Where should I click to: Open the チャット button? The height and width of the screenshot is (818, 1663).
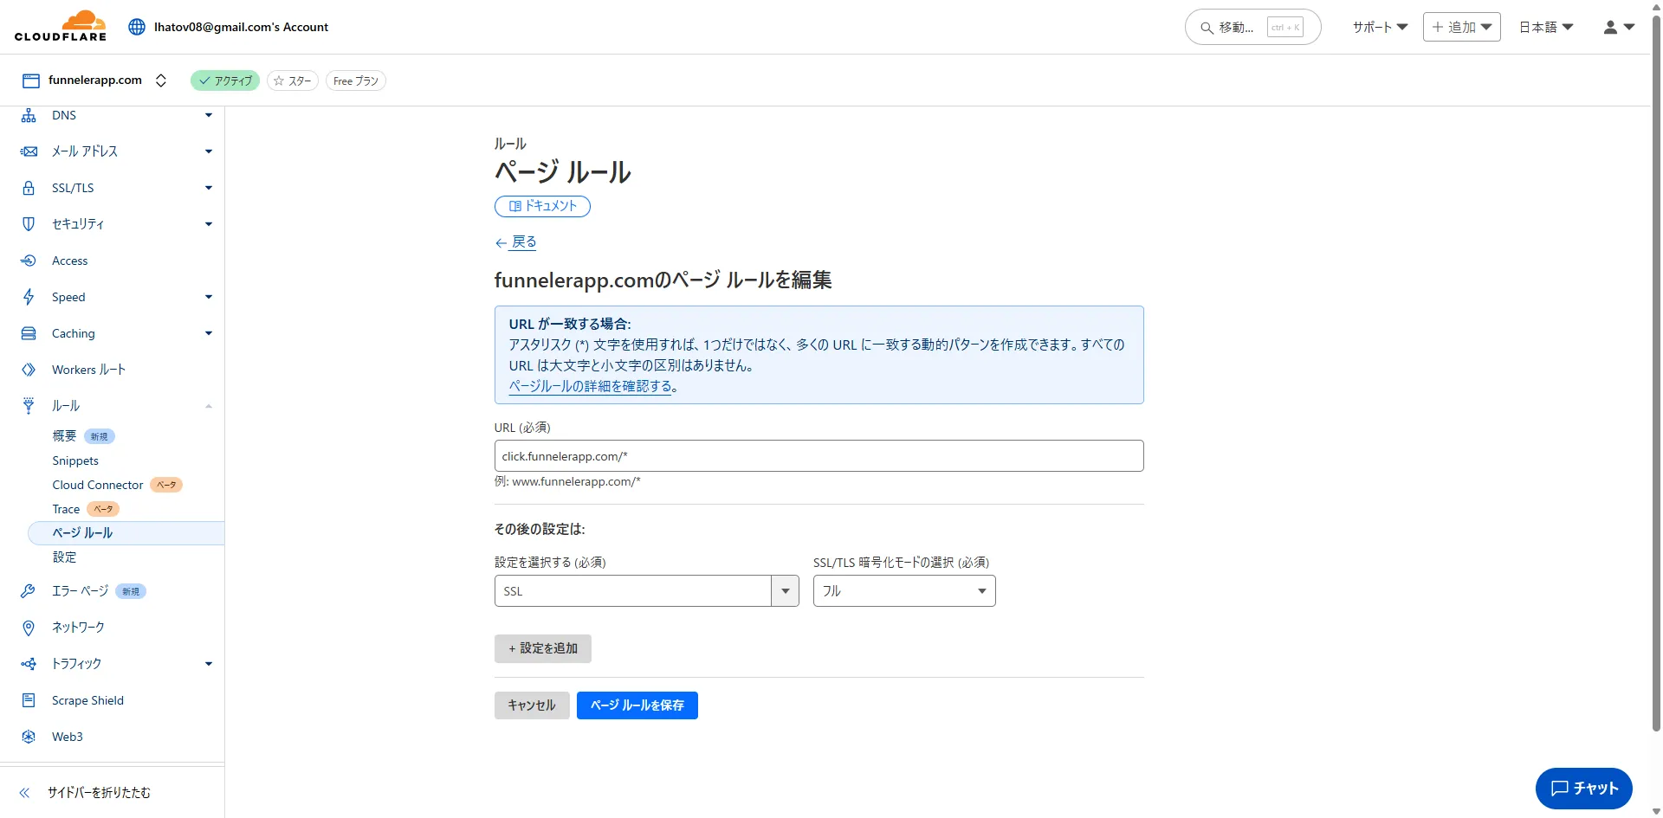pos(1584,789)
